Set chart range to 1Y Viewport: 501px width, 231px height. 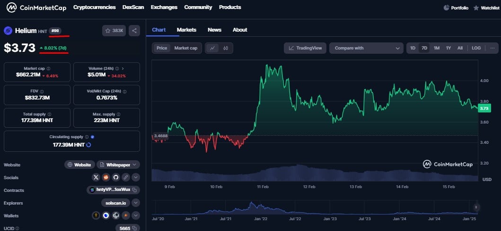[448, 48]
